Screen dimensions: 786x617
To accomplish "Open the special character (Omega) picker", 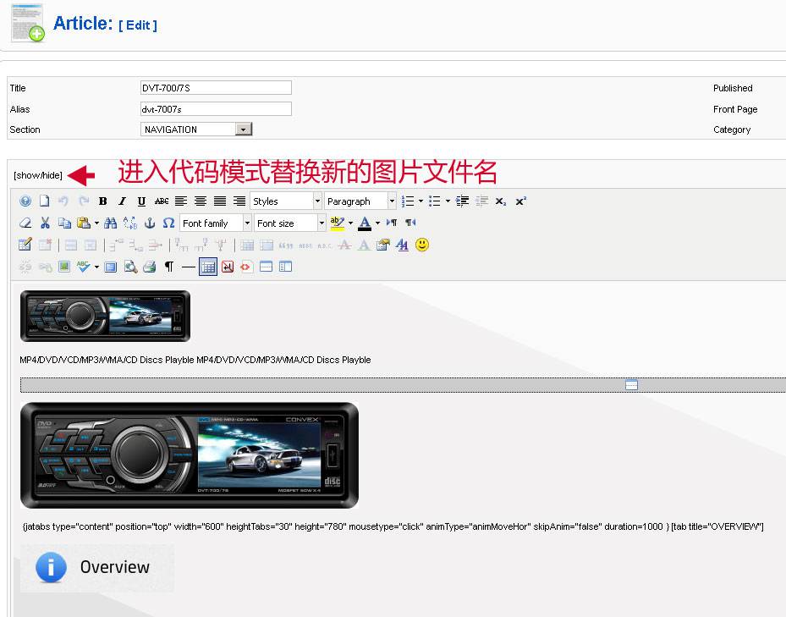I will point(168,223).
